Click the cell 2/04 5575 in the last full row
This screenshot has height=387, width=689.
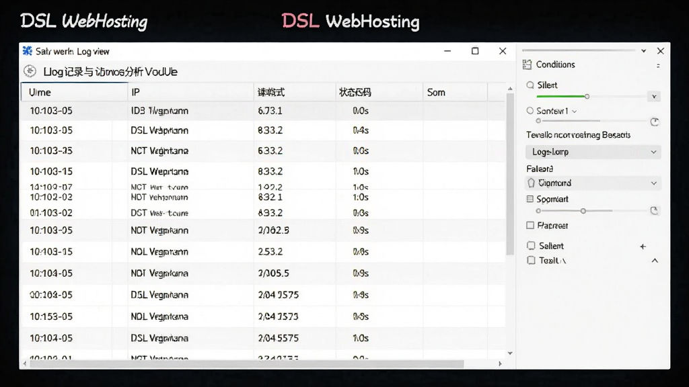[x=278, y=339]
